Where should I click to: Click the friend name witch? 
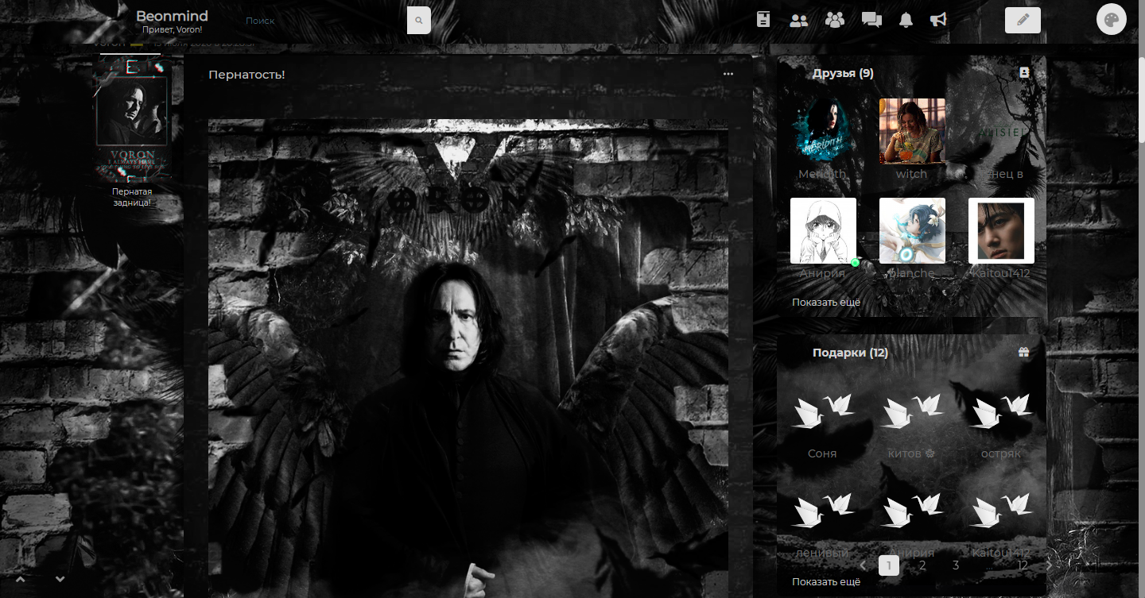tap(911, 174)
